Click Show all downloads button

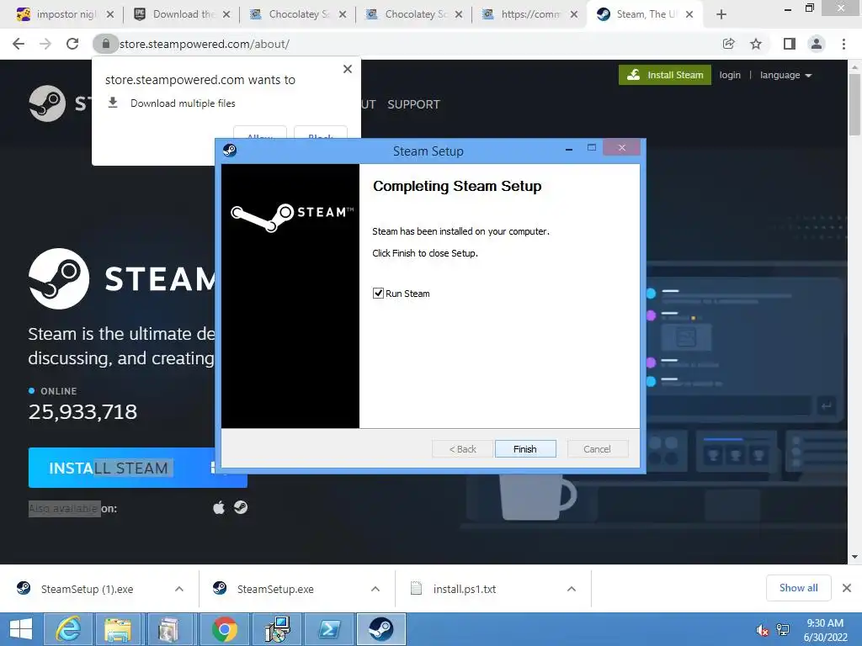(798, 588)
